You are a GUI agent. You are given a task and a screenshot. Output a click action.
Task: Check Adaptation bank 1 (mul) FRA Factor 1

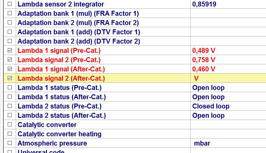[x=10, y=13]
